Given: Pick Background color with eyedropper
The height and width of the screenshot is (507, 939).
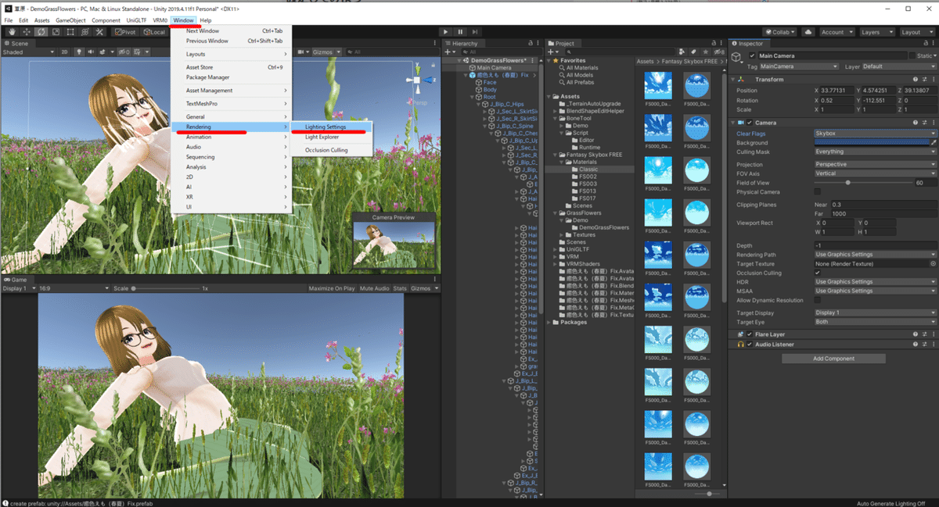Looking at the screenshot, I should click(x=934, y=143).
